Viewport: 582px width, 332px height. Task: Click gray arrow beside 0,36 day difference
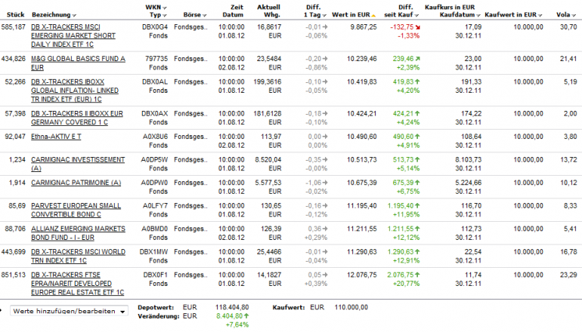(325, 229)
